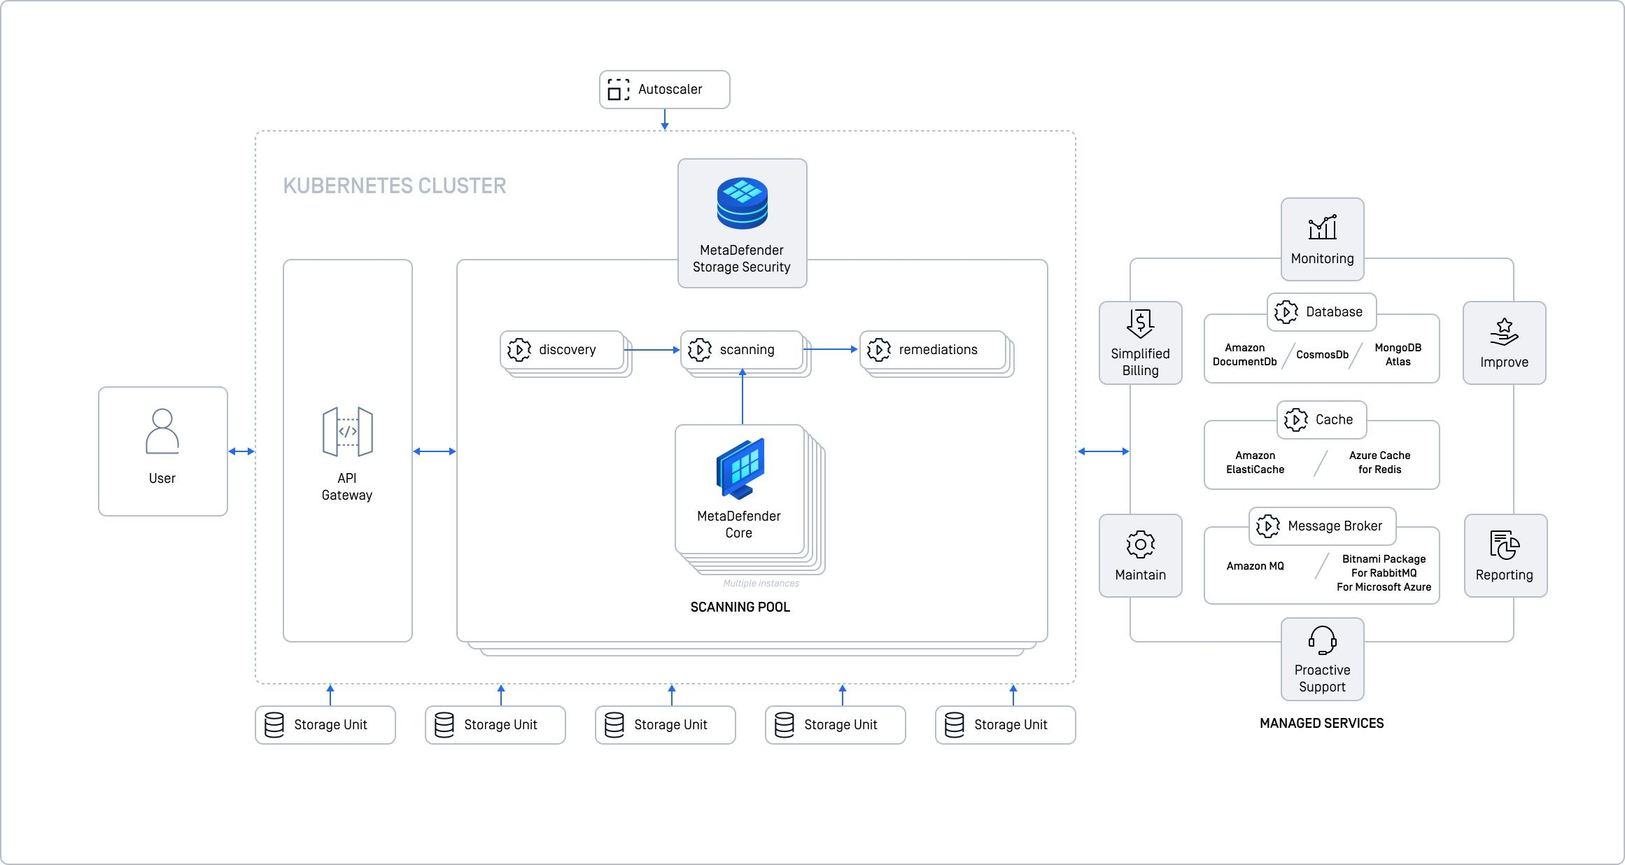This screenshot has width=1625, height=865.
Task: Select the remediations stage label
Action: (x=938, y=350)
